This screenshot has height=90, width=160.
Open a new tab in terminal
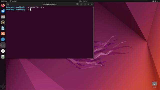pos(8,4)
